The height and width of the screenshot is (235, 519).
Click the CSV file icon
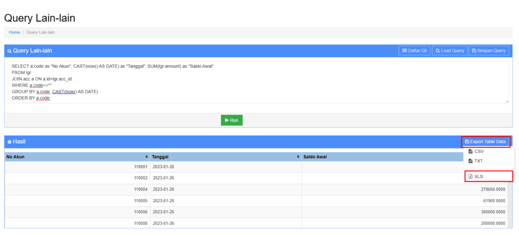(470, 151)
